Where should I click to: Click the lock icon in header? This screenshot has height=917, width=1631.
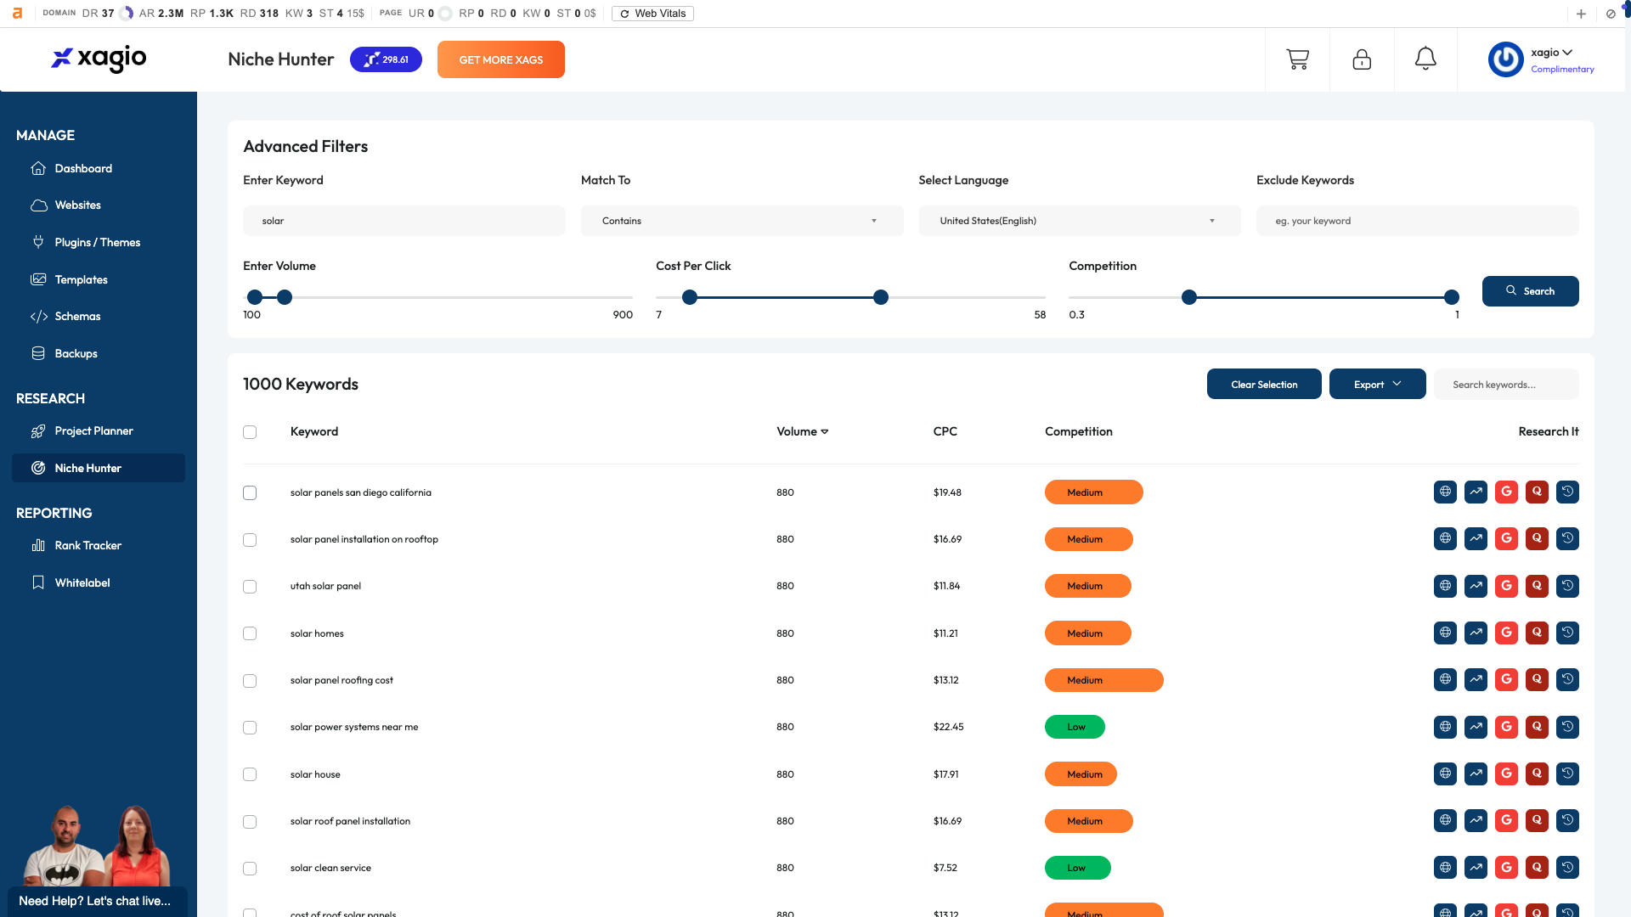click(x=1362, y=59)
